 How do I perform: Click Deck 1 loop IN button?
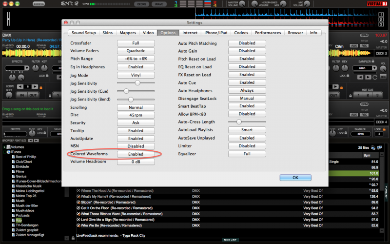tap(22, 95)
